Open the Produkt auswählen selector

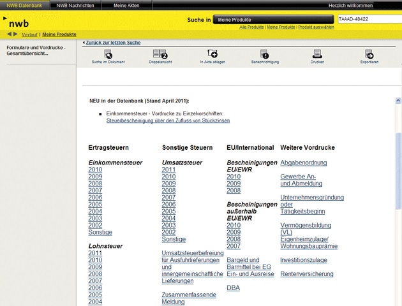coord(315,27)
